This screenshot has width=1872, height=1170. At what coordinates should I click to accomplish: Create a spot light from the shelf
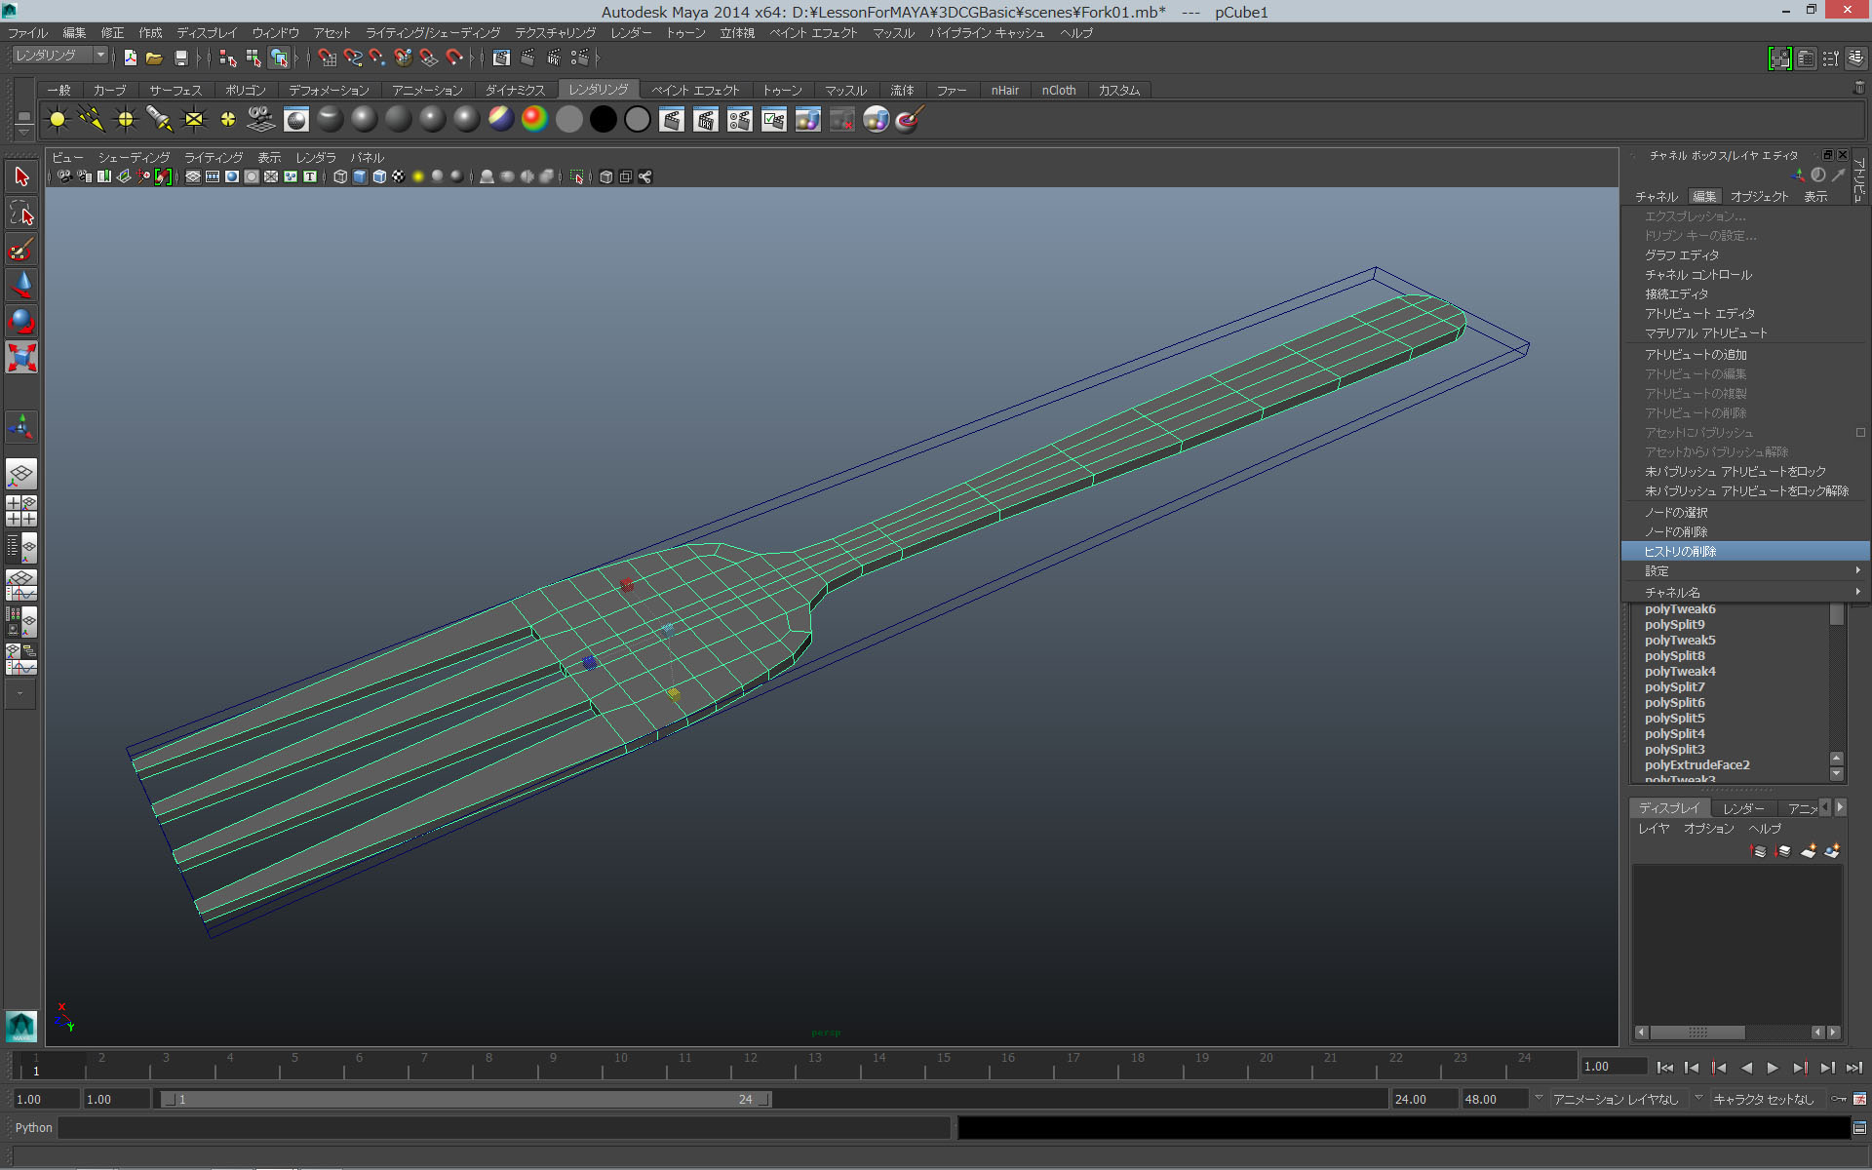pos(159,119)
